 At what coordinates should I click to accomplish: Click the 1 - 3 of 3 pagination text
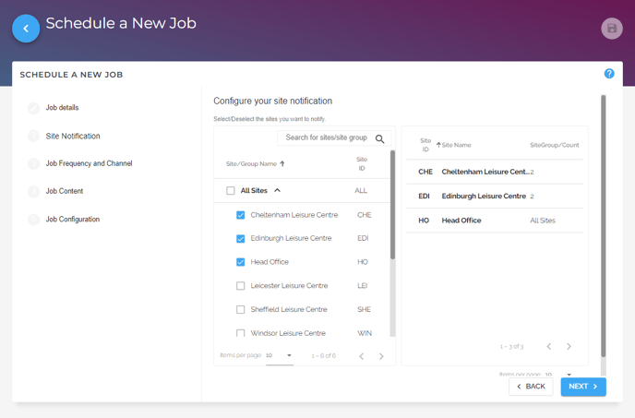[511, 347]
